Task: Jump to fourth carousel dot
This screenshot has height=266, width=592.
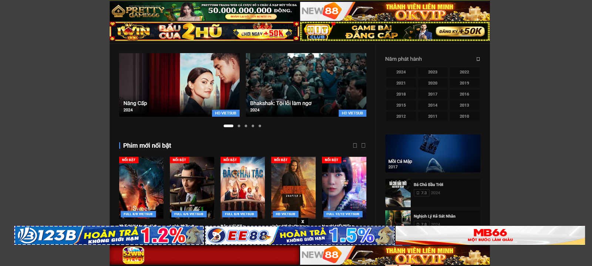Action: (x=253, y=126)
